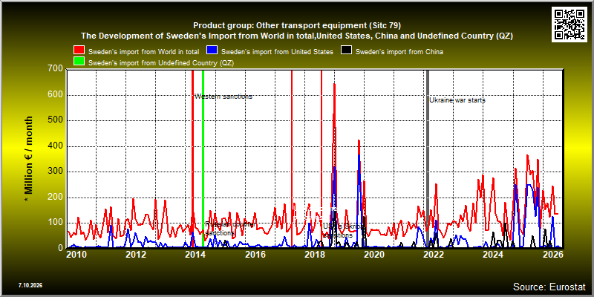Click the blue United States legend swatch

click(212, 50)
